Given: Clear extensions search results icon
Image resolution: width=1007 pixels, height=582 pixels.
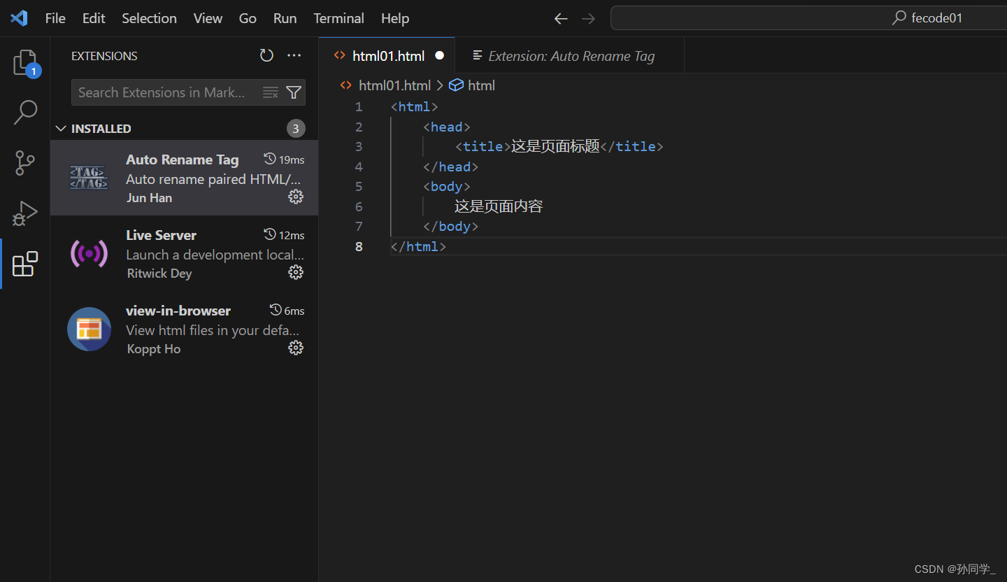Looking at the screenshot, I should pyautogui.click(x=270, y=92).
